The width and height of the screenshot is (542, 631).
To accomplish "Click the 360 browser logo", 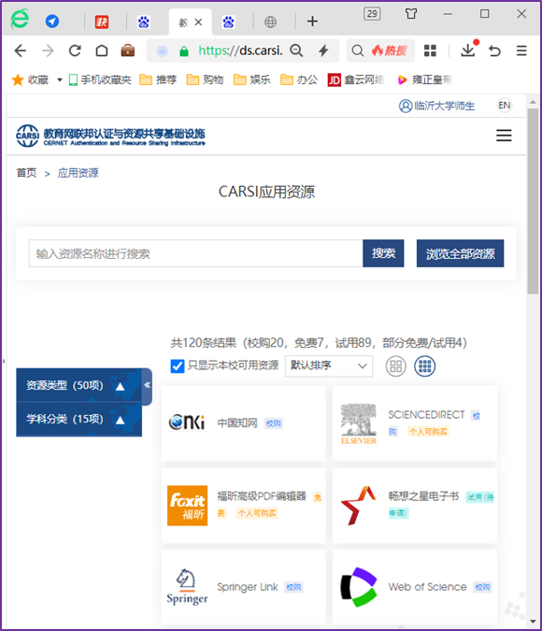I will point(20,19).
